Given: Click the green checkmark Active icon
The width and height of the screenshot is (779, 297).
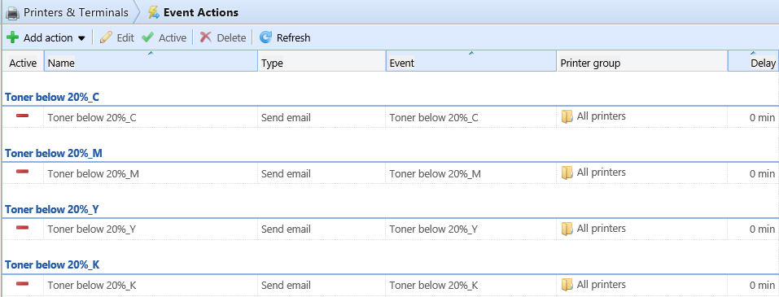Looking at the screenshot, I should pos(148,37).
